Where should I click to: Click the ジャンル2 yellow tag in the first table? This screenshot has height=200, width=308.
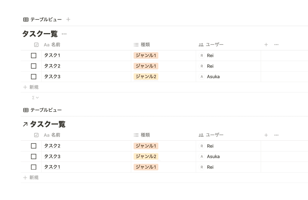[146, 77]
